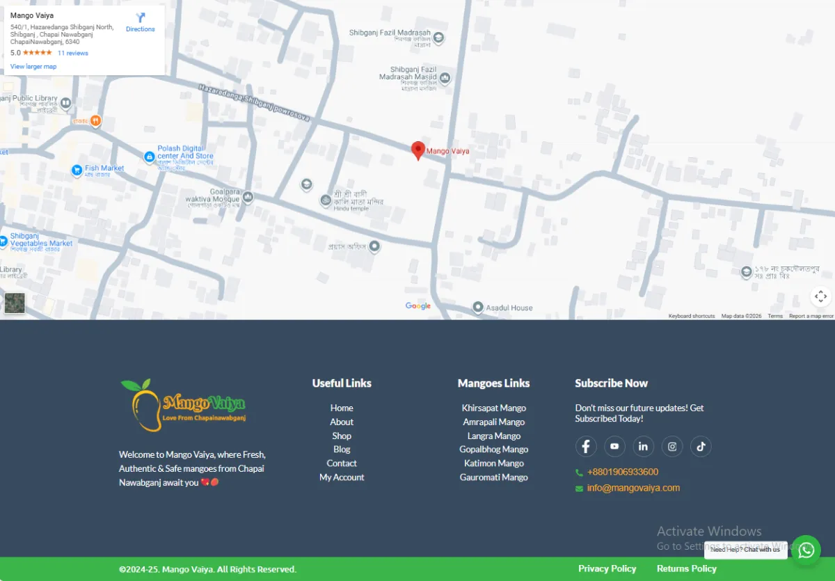Open 'Keyboard shortcuts' on the map

[692, 316]
